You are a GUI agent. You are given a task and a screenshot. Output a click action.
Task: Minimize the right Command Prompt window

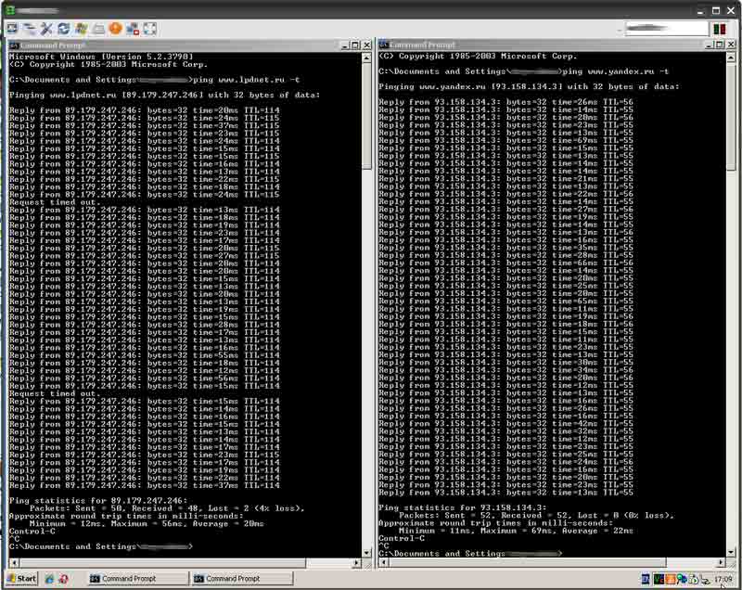(x=709, y=45)
